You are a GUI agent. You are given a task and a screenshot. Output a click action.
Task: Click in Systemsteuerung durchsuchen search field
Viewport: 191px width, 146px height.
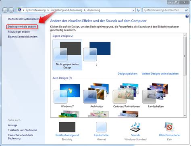[164, 10]
